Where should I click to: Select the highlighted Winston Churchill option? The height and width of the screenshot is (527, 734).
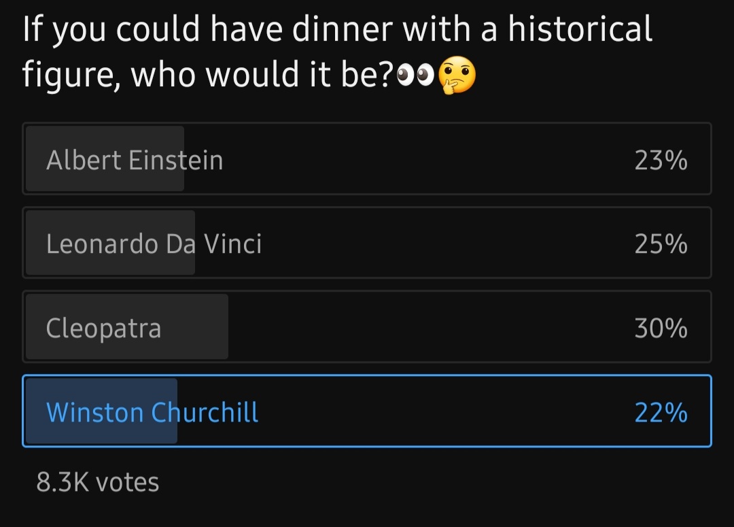click(367, 411)
